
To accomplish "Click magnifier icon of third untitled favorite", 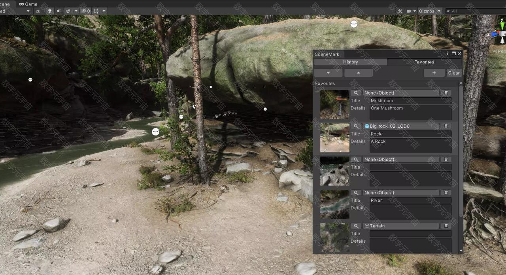I will pos(356,160).
